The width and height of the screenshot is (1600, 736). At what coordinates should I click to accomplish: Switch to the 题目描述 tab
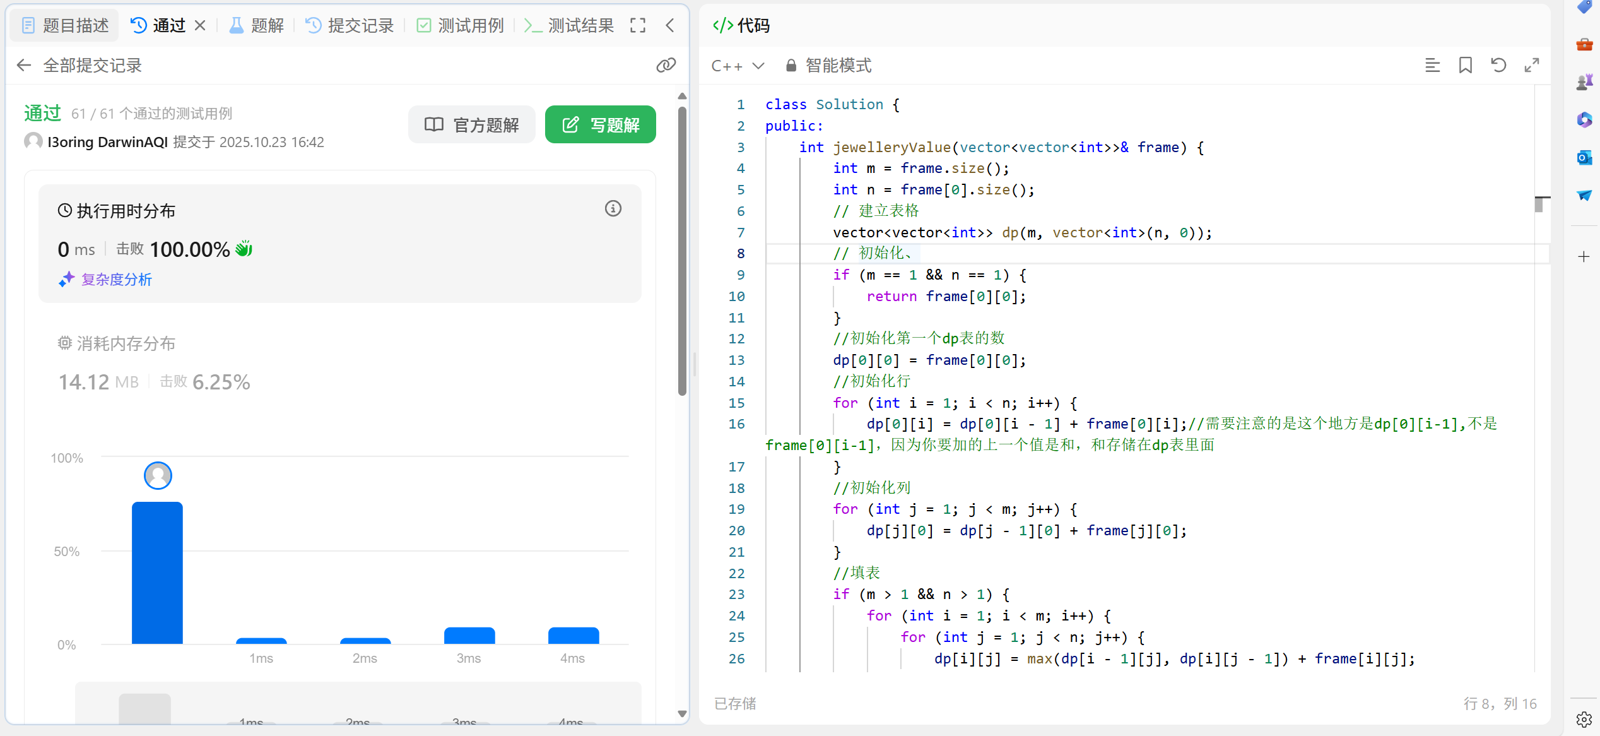(65, 25)
